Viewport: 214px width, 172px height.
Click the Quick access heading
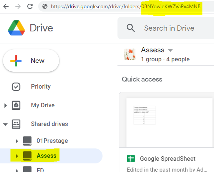click(142, 79)
